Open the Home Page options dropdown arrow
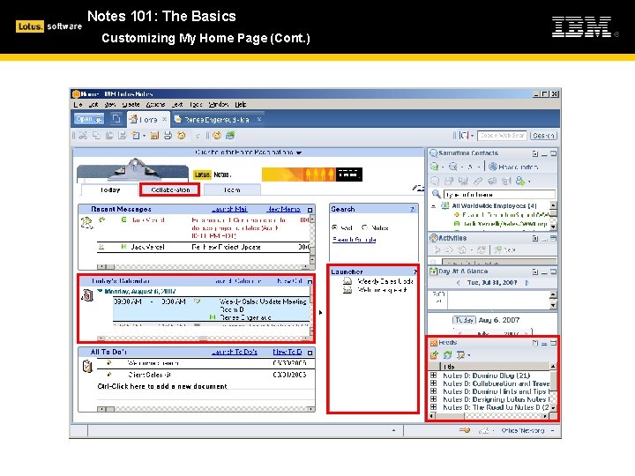 tap(299, 153)
